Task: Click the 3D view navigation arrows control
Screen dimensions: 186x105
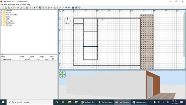Action: (x=62, y=75)
